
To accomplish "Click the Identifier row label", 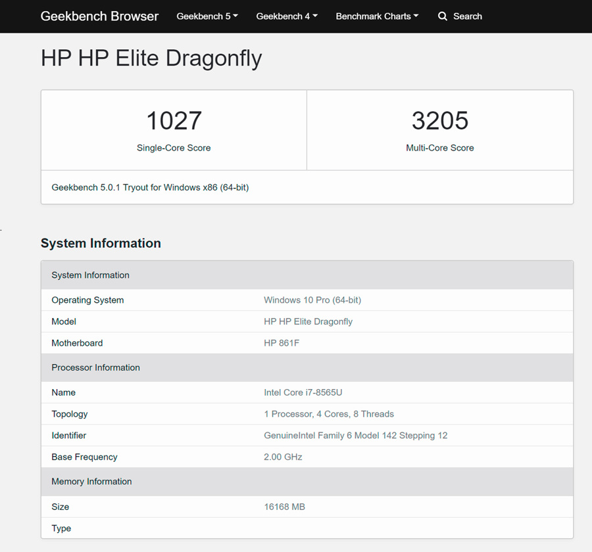I will (x=68, y=436).
